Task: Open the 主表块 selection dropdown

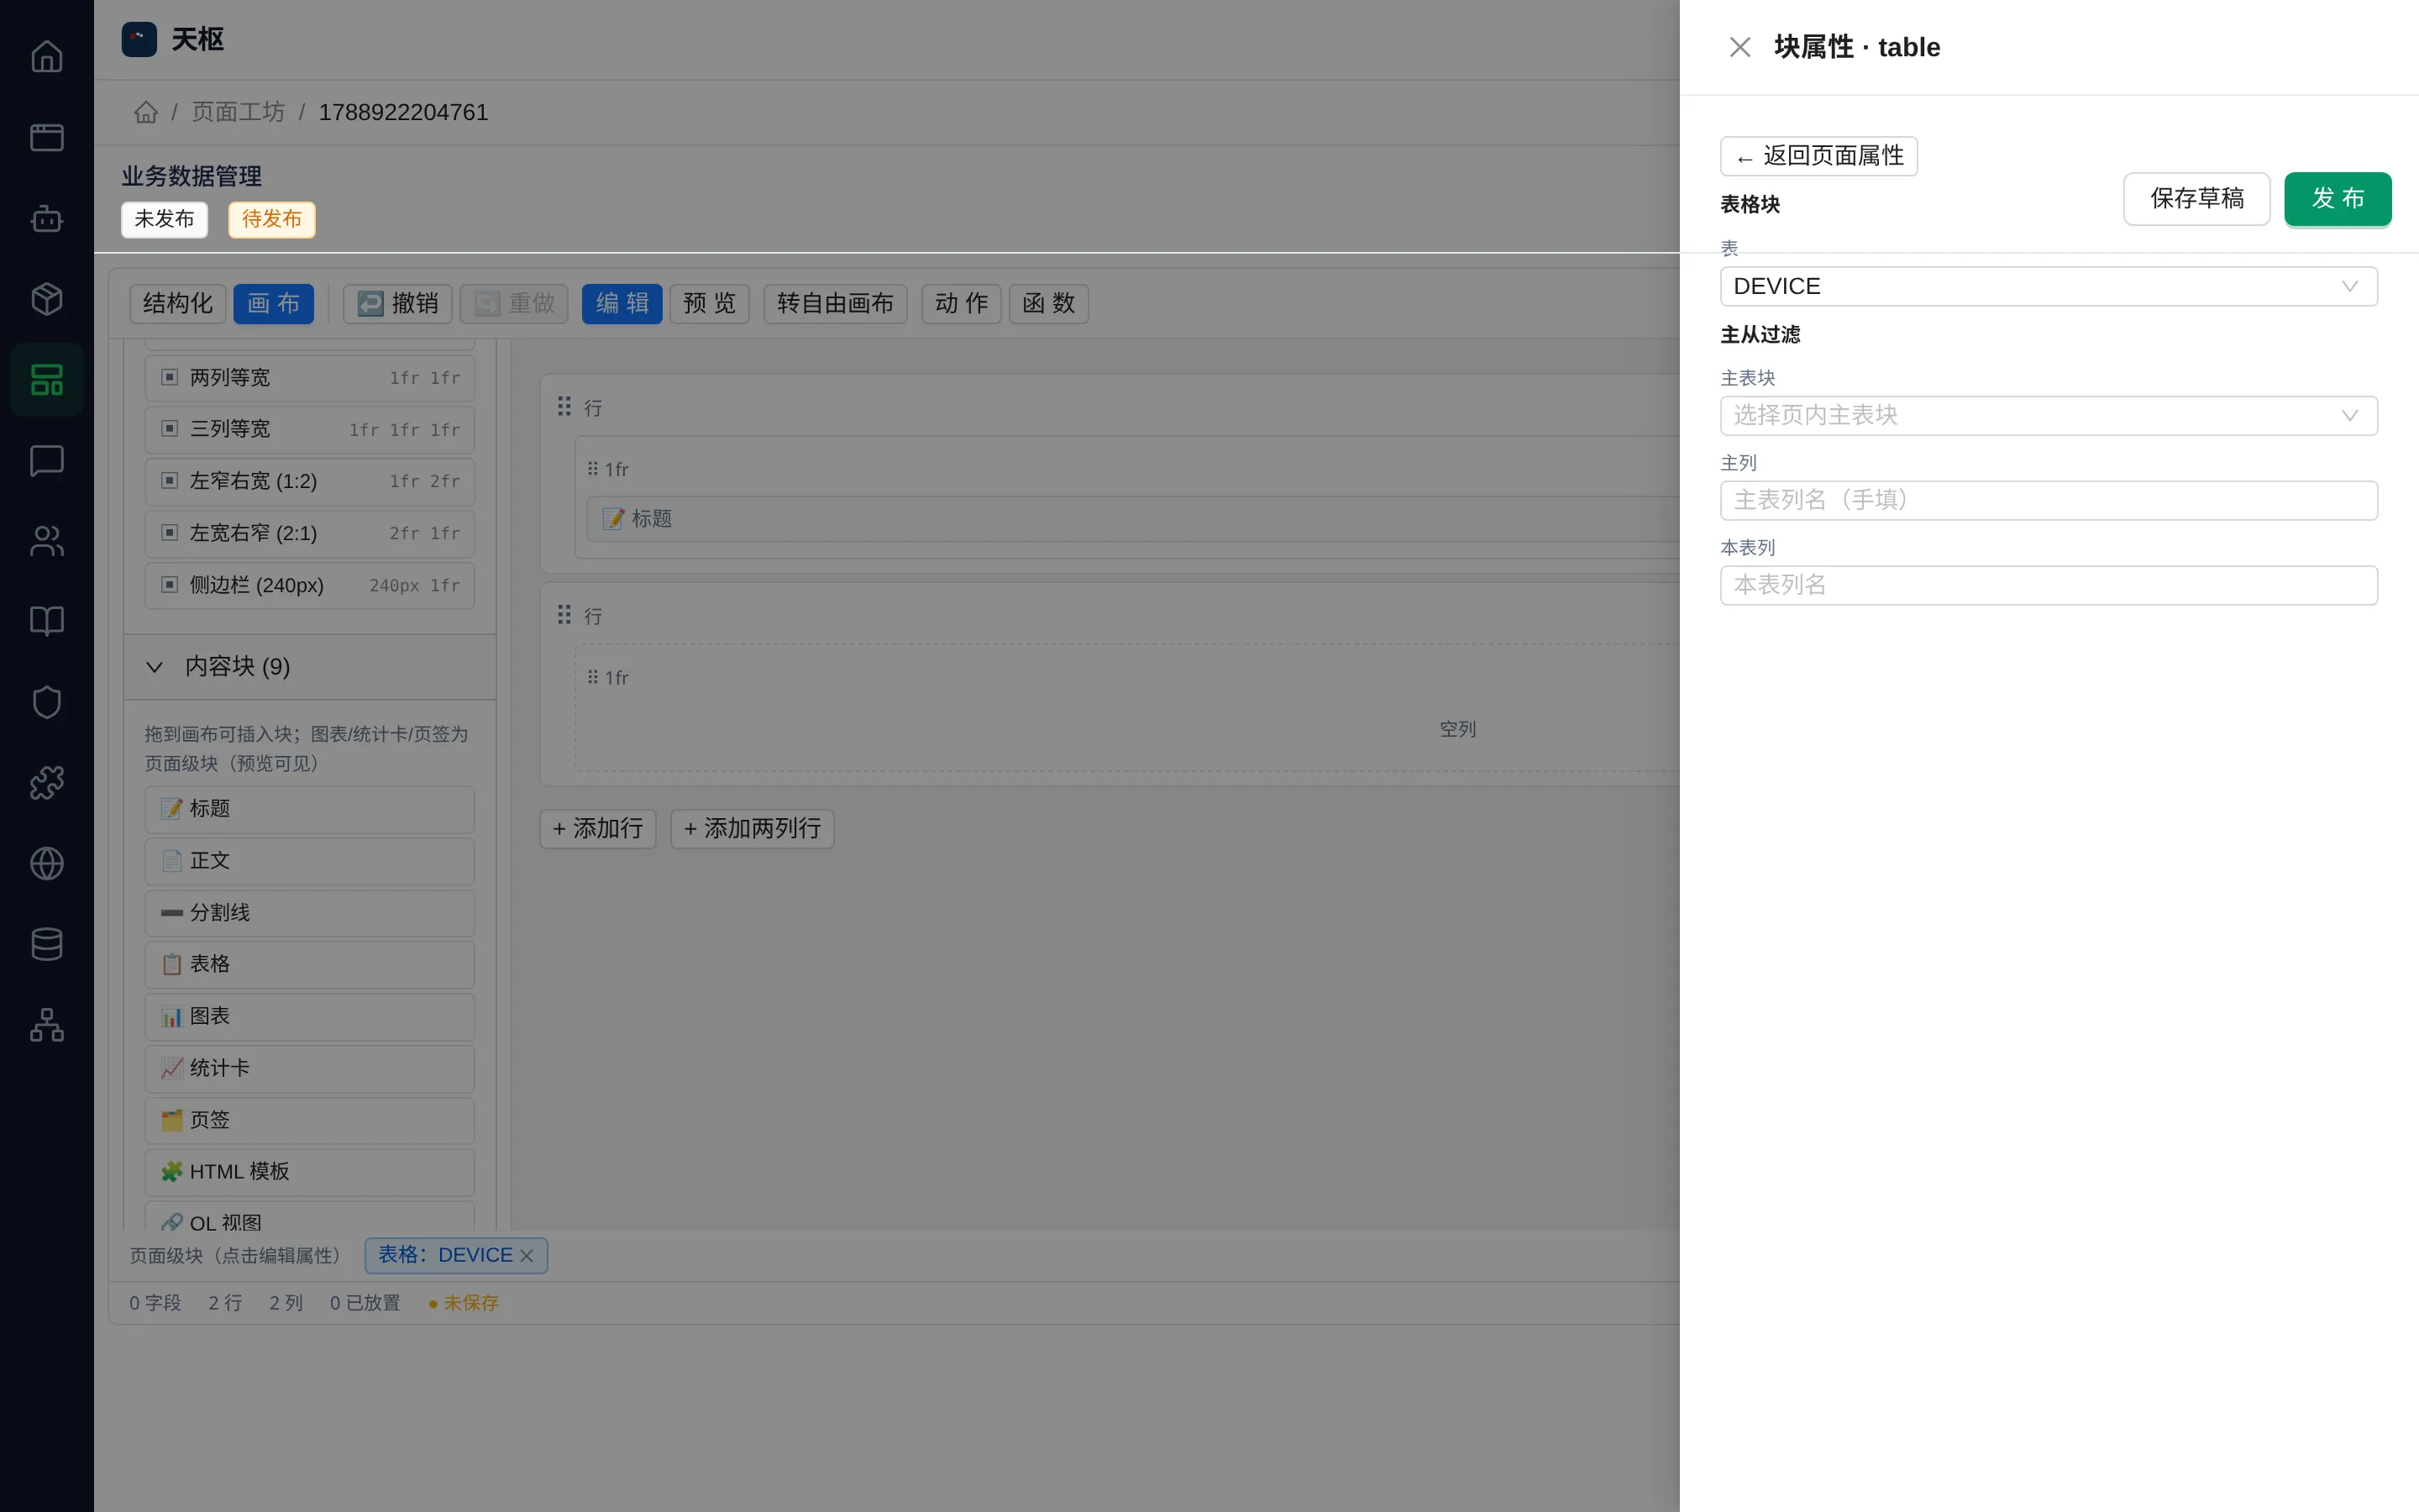Action: coord(2048,416)
